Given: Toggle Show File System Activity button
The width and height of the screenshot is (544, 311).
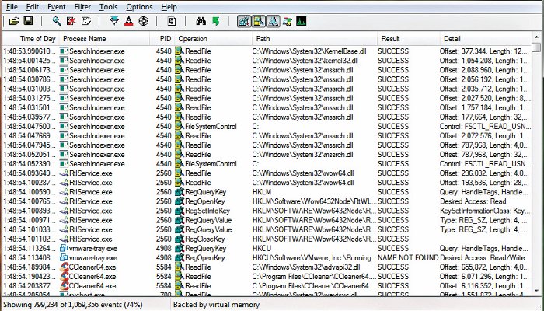Looking at the screenshot, I should [x=257, y=21].
